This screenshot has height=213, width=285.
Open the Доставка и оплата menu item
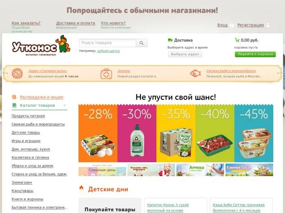(x=76, y=23)
